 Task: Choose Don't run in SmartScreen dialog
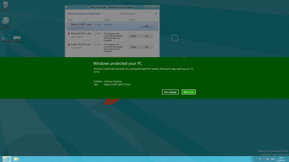point(189,92)
